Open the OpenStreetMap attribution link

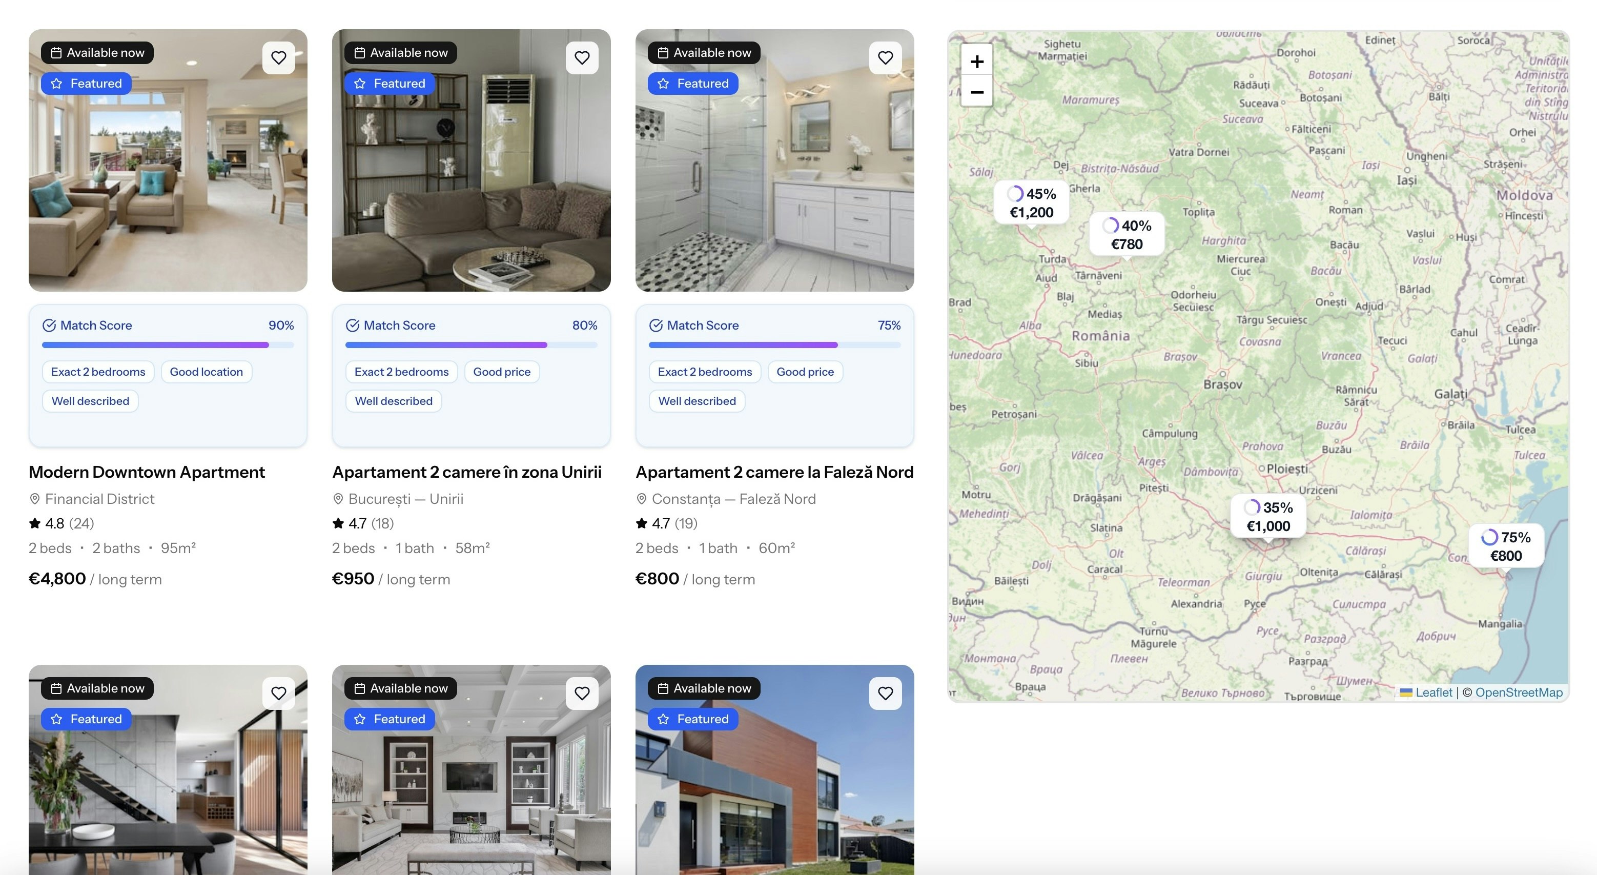tap(1519, 692)
